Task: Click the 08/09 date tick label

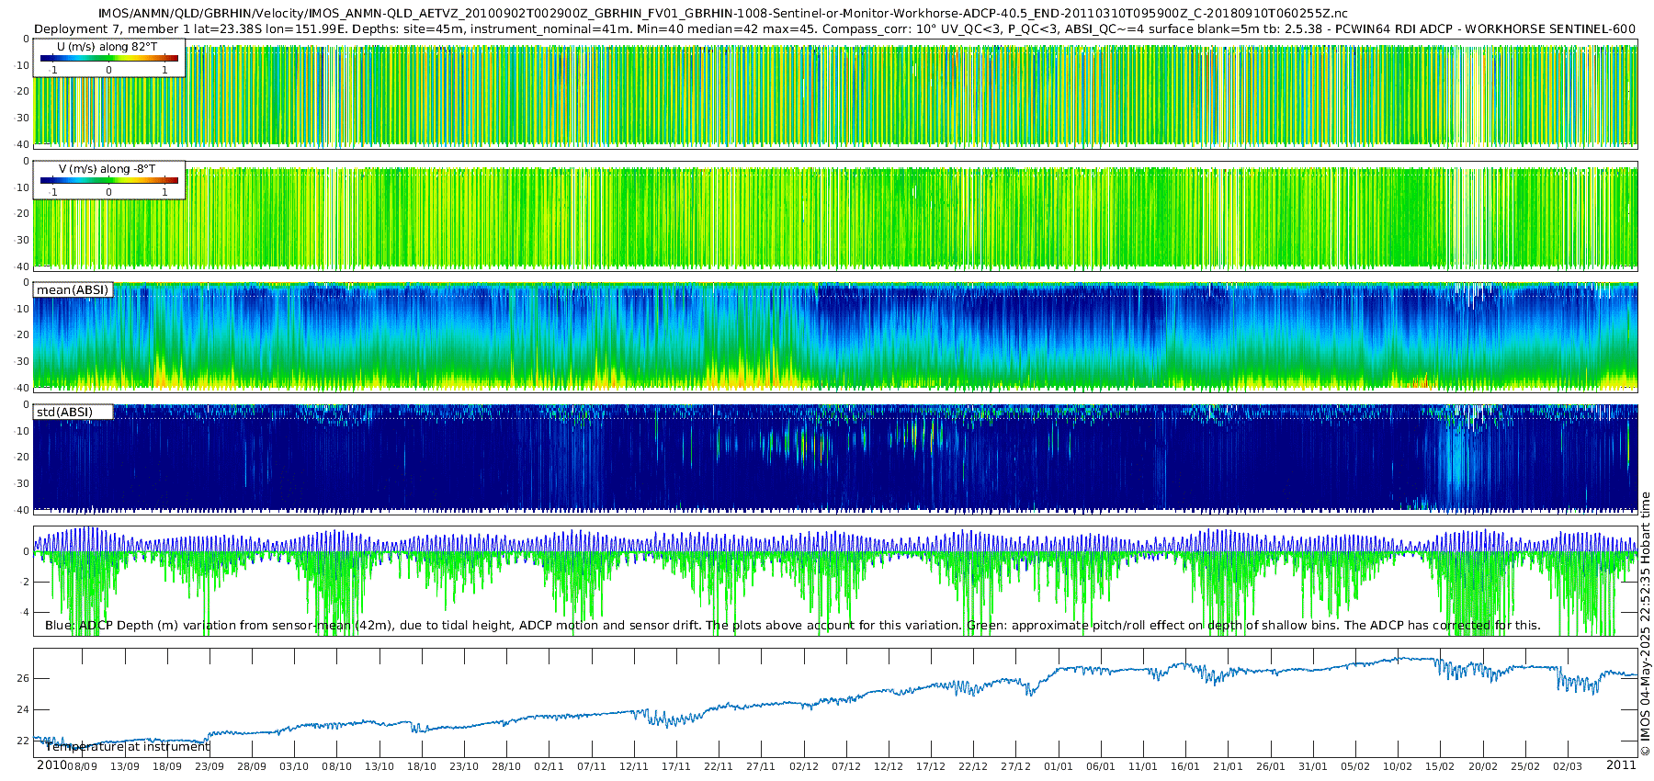Action: 82,766
